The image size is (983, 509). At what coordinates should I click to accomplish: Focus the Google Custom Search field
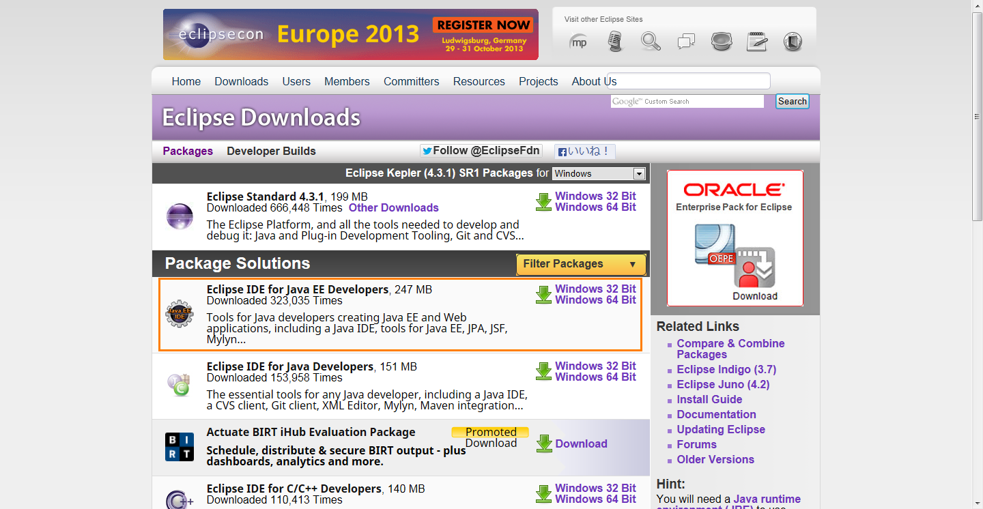click(687, 101)
